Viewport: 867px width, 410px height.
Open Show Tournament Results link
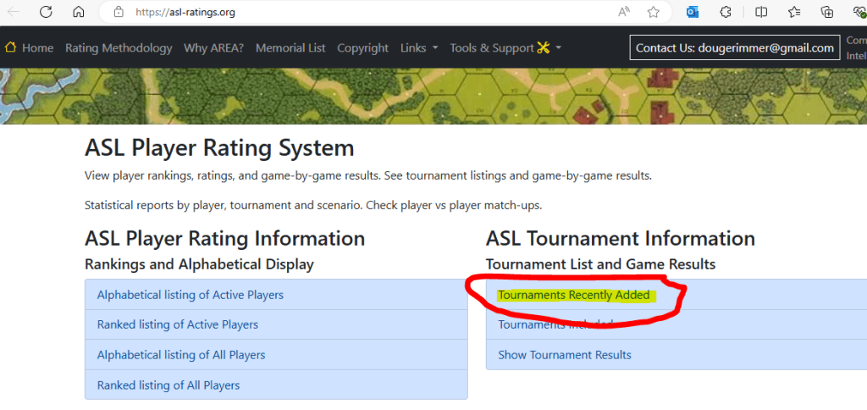[x=565, y=355]
